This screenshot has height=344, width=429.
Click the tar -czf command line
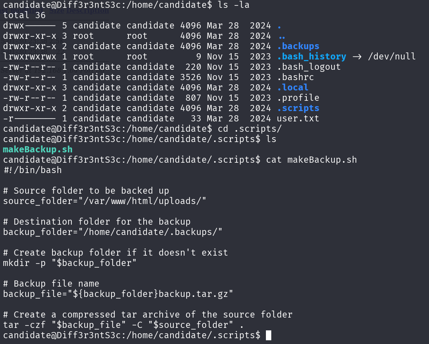point(123,325)
